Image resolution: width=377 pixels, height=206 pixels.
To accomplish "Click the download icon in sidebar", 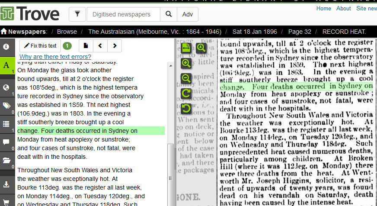I will click(x=6, y=184).
